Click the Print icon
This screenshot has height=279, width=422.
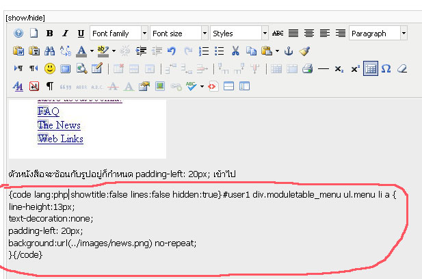[307, 68]
